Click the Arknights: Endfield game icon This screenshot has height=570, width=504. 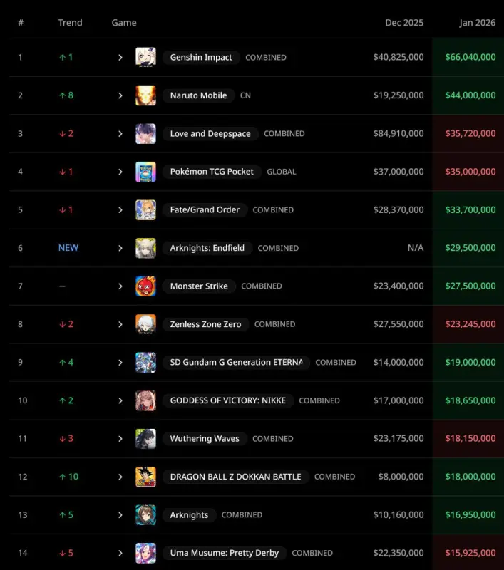click(x=145, y=248)
